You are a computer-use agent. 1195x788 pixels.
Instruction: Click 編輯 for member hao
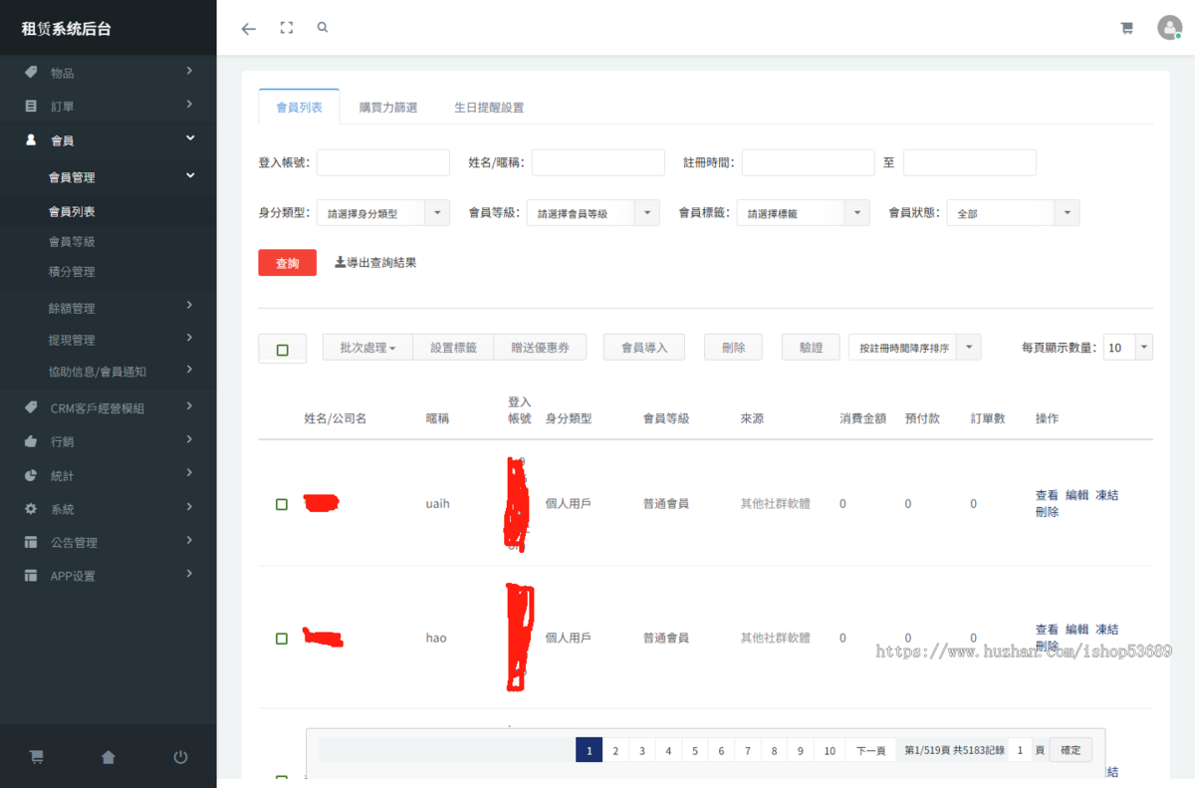[x=1076, y=630]
